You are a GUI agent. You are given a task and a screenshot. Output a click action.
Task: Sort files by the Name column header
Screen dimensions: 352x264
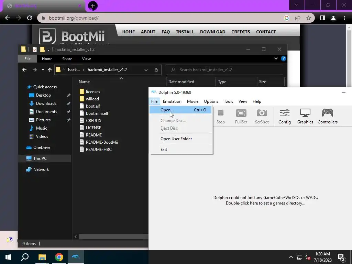tap(84, 82)
